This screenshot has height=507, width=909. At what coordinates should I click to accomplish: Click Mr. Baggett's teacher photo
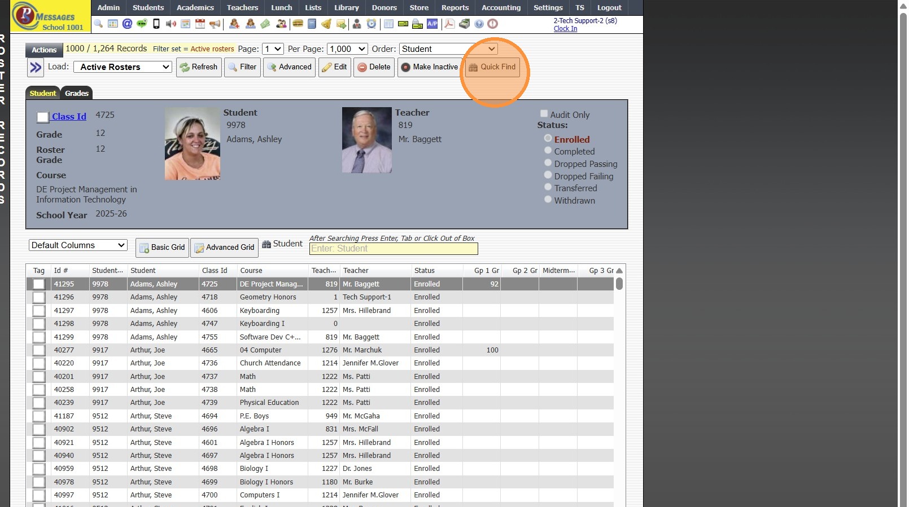(x=367, y=140)
